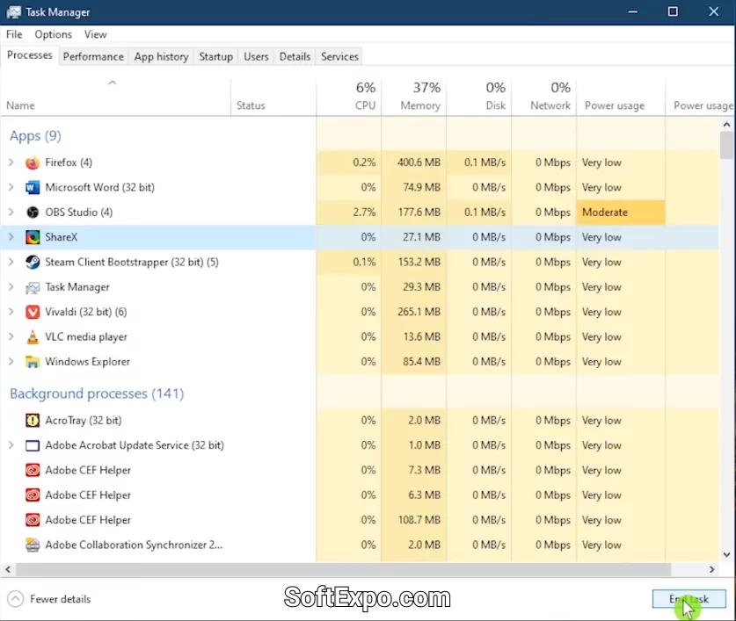Select the VLC media player icon
736x621 pixels.
[33, 336]
